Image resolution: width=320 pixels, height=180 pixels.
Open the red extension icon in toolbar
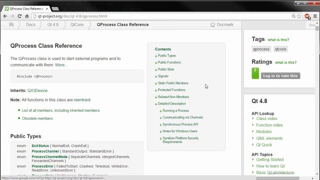(x=307, y=16)
